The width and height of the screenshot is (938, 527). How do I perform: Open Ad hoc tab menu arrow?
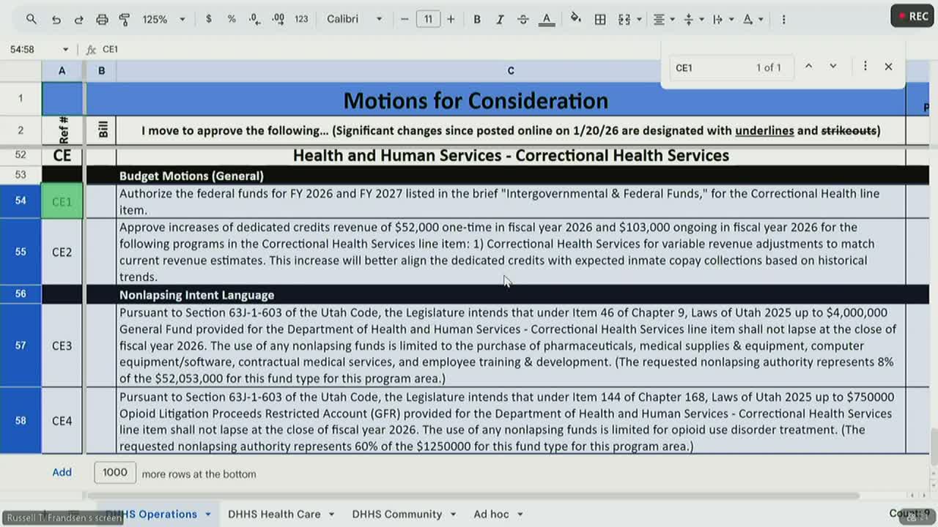[520, 515]
